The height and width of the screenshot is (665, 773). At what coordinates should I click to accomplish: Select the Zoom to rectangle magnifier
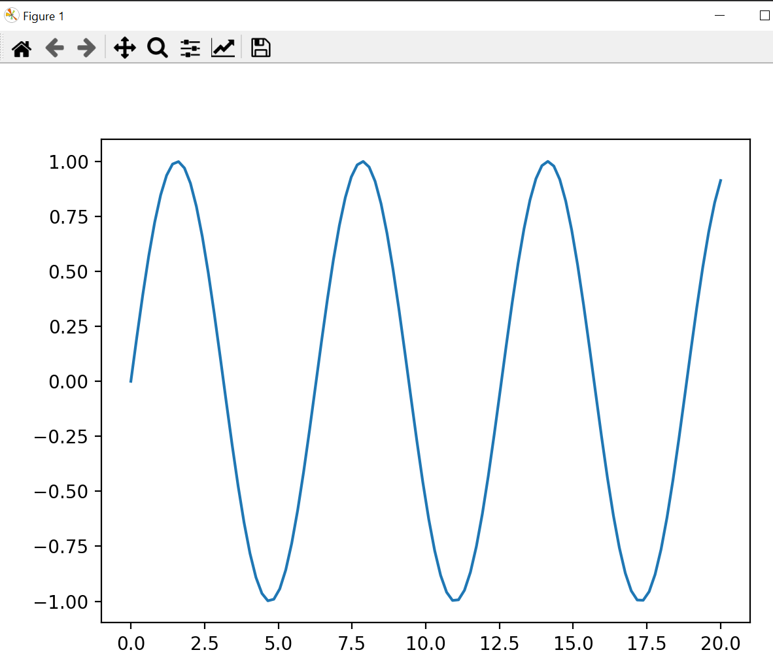click(158, 48)
